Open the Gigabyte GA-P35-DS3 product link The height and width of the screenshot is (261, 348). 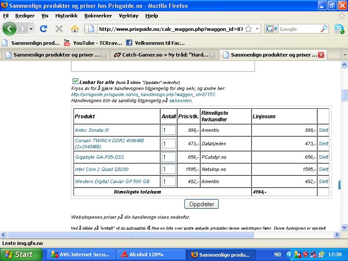(100, 157)
